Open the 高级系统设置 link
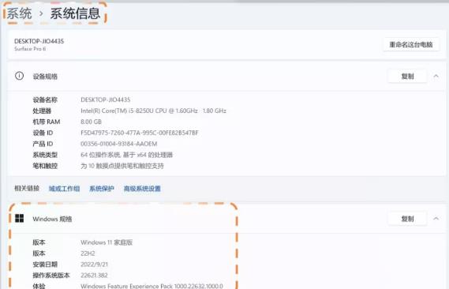449x289 pixels. [142, 189]
